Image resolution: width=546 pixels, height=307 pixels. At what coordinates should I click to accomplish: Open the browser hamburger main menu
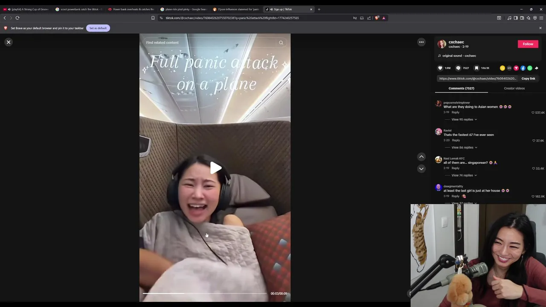[541, 18]
